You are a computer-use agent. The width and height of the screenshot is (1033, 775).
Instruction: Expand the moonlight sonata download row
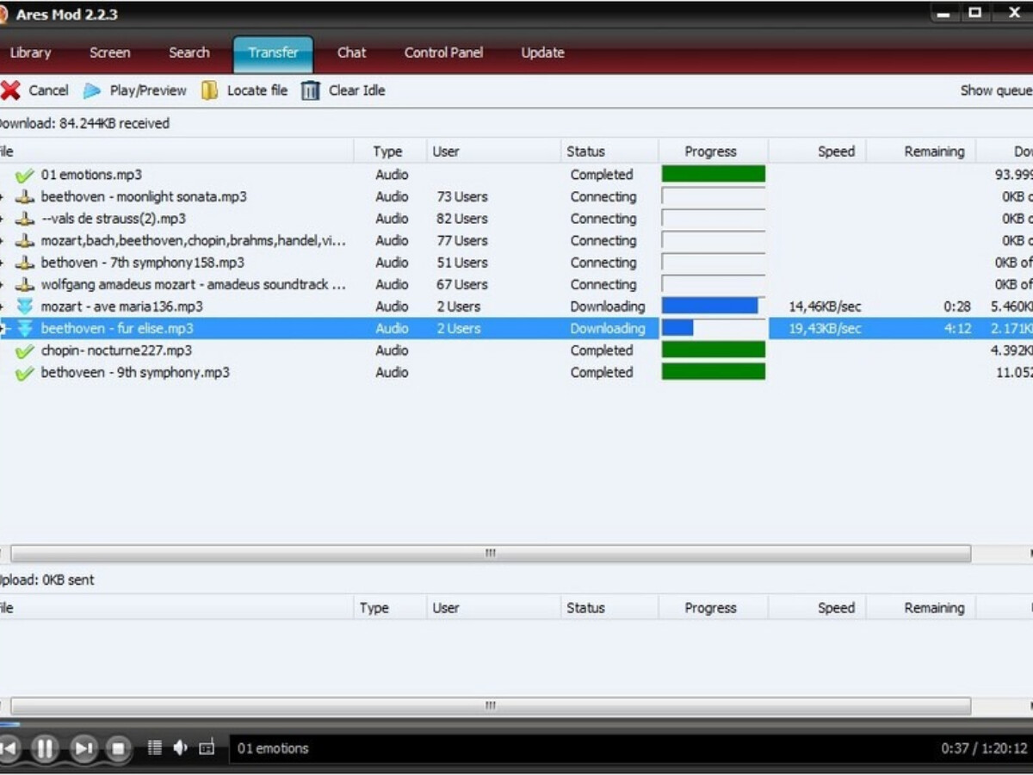click(2, 197)
